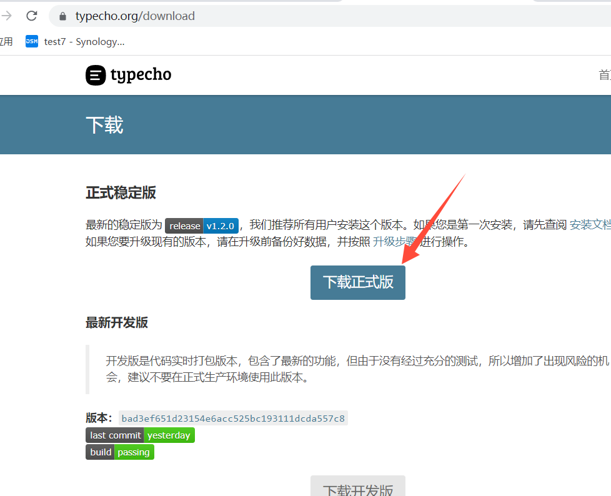Click the 下载 page title
611x496 pixels.
pos(104,125)
